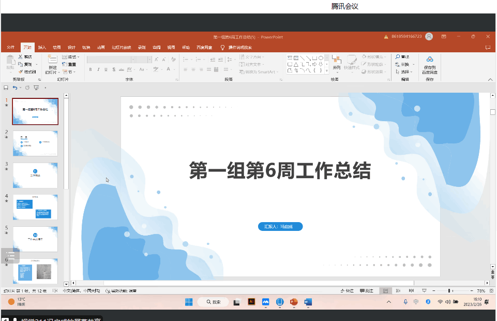Collapse the ribbon with the chevron arrow
Image resolution: width=497 pixels, height=321 pixels.
(x=489, y=79)
